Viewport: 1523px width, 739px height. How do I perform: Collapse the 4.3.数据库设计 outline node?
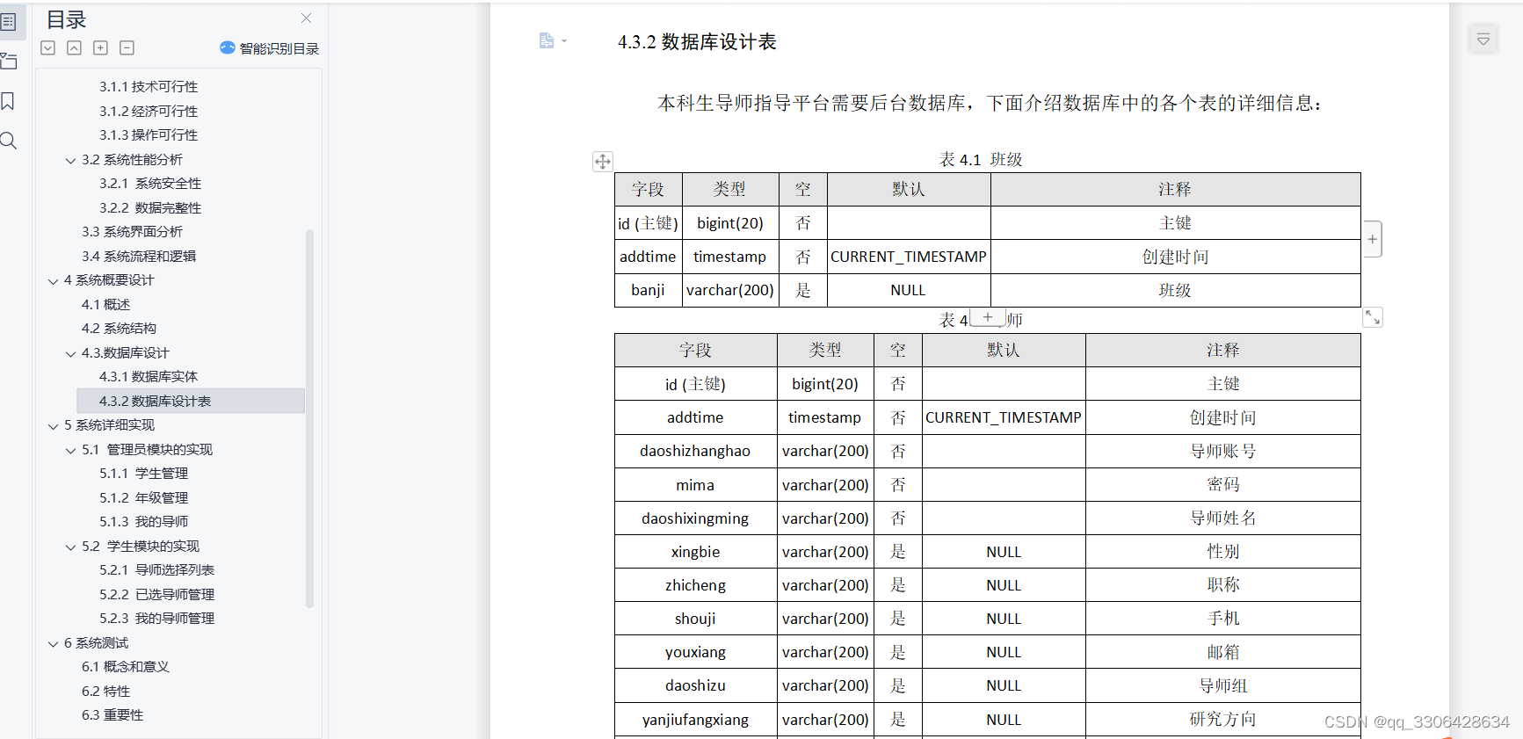[x=70, y=354]
